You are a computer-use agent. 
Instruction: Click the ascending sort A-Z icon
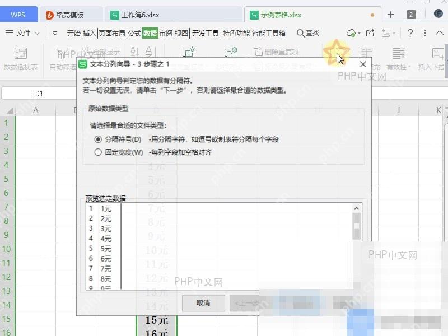pyautogui.click(x=134, y=52)
